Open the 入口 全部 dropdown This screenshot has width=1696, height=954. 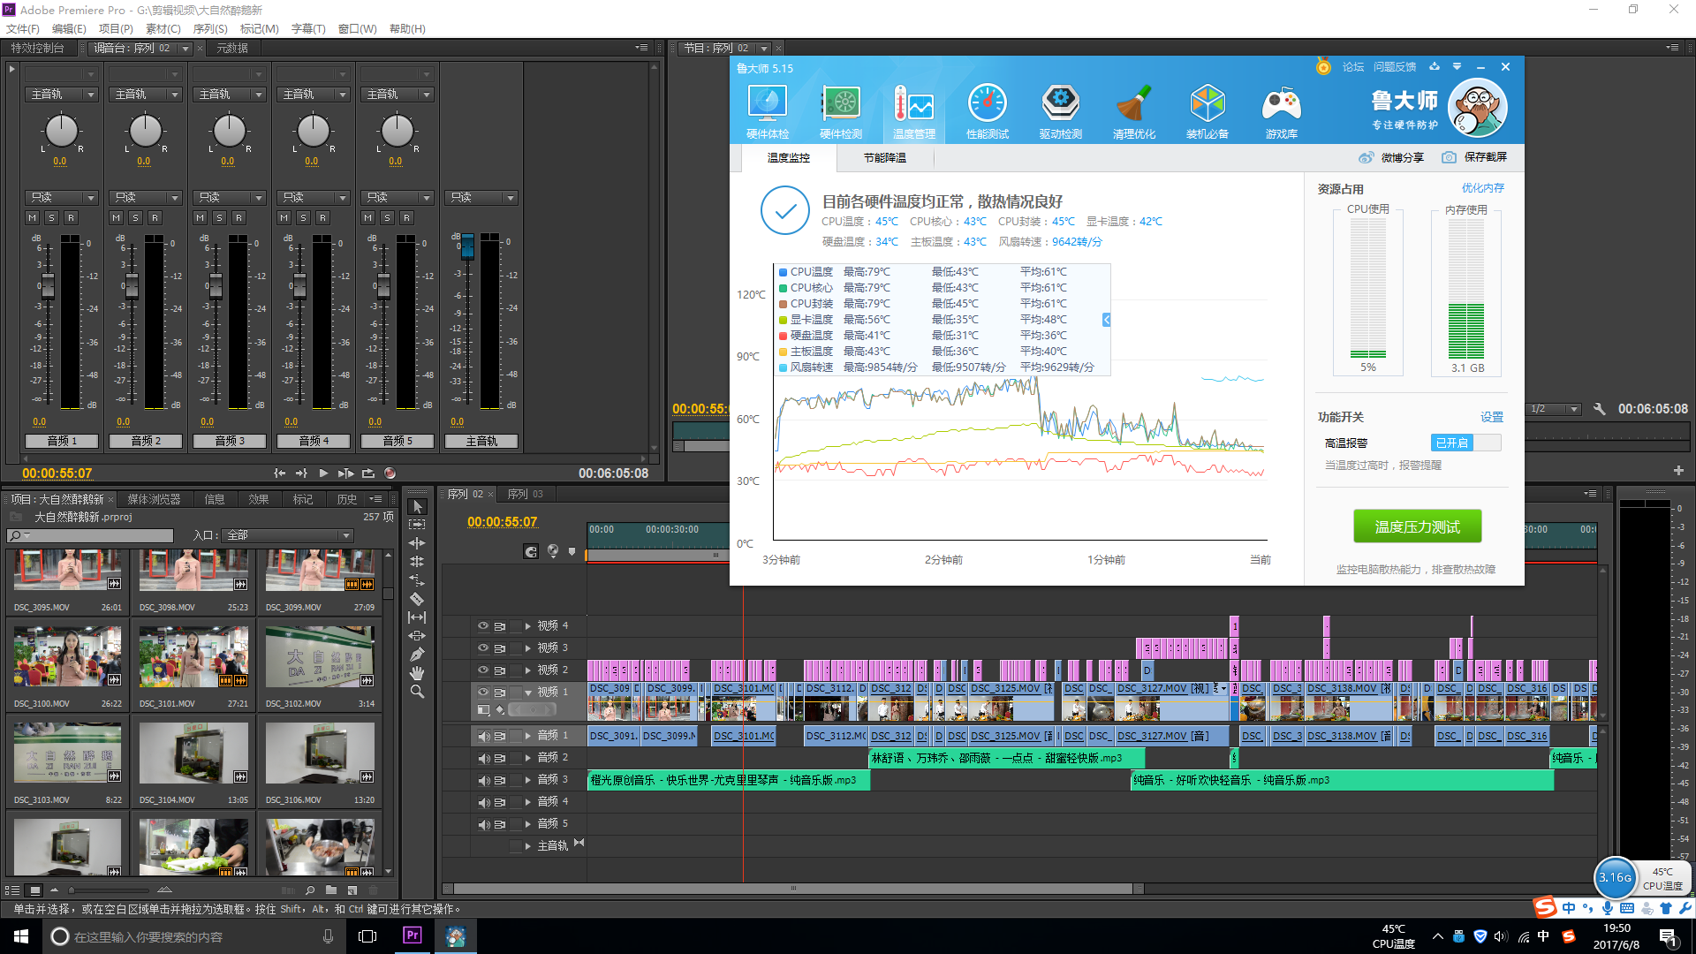[x=289, y=535]
